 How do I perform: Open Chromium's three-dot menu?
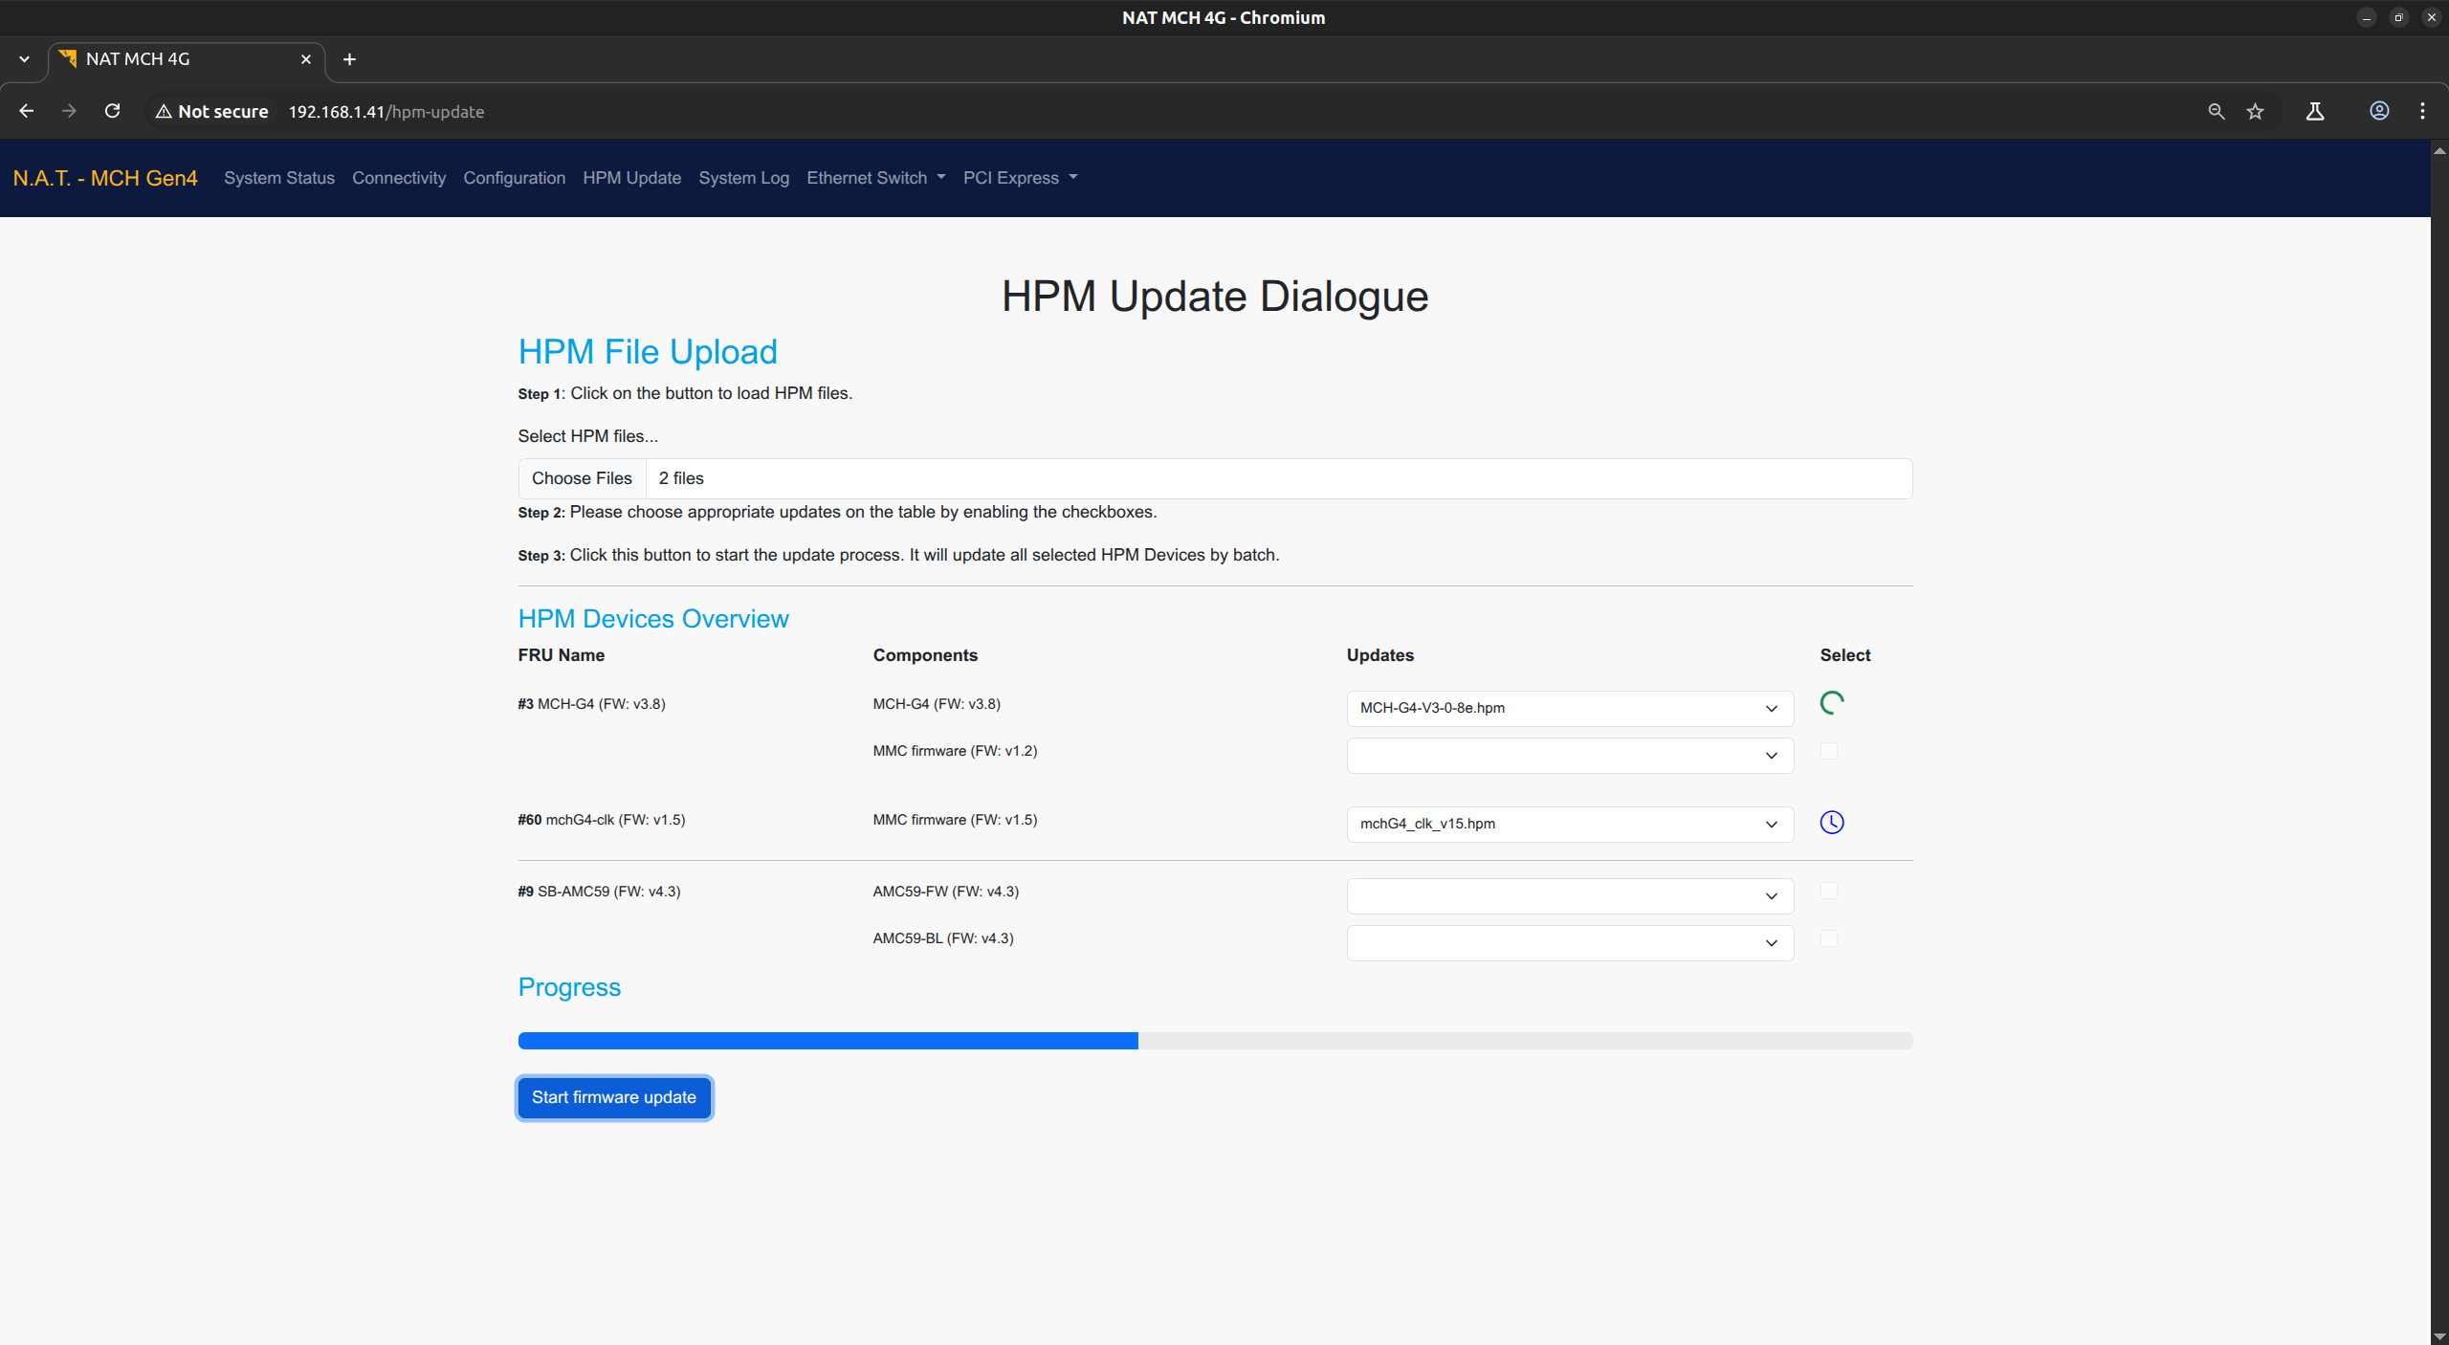point(2422,111)
